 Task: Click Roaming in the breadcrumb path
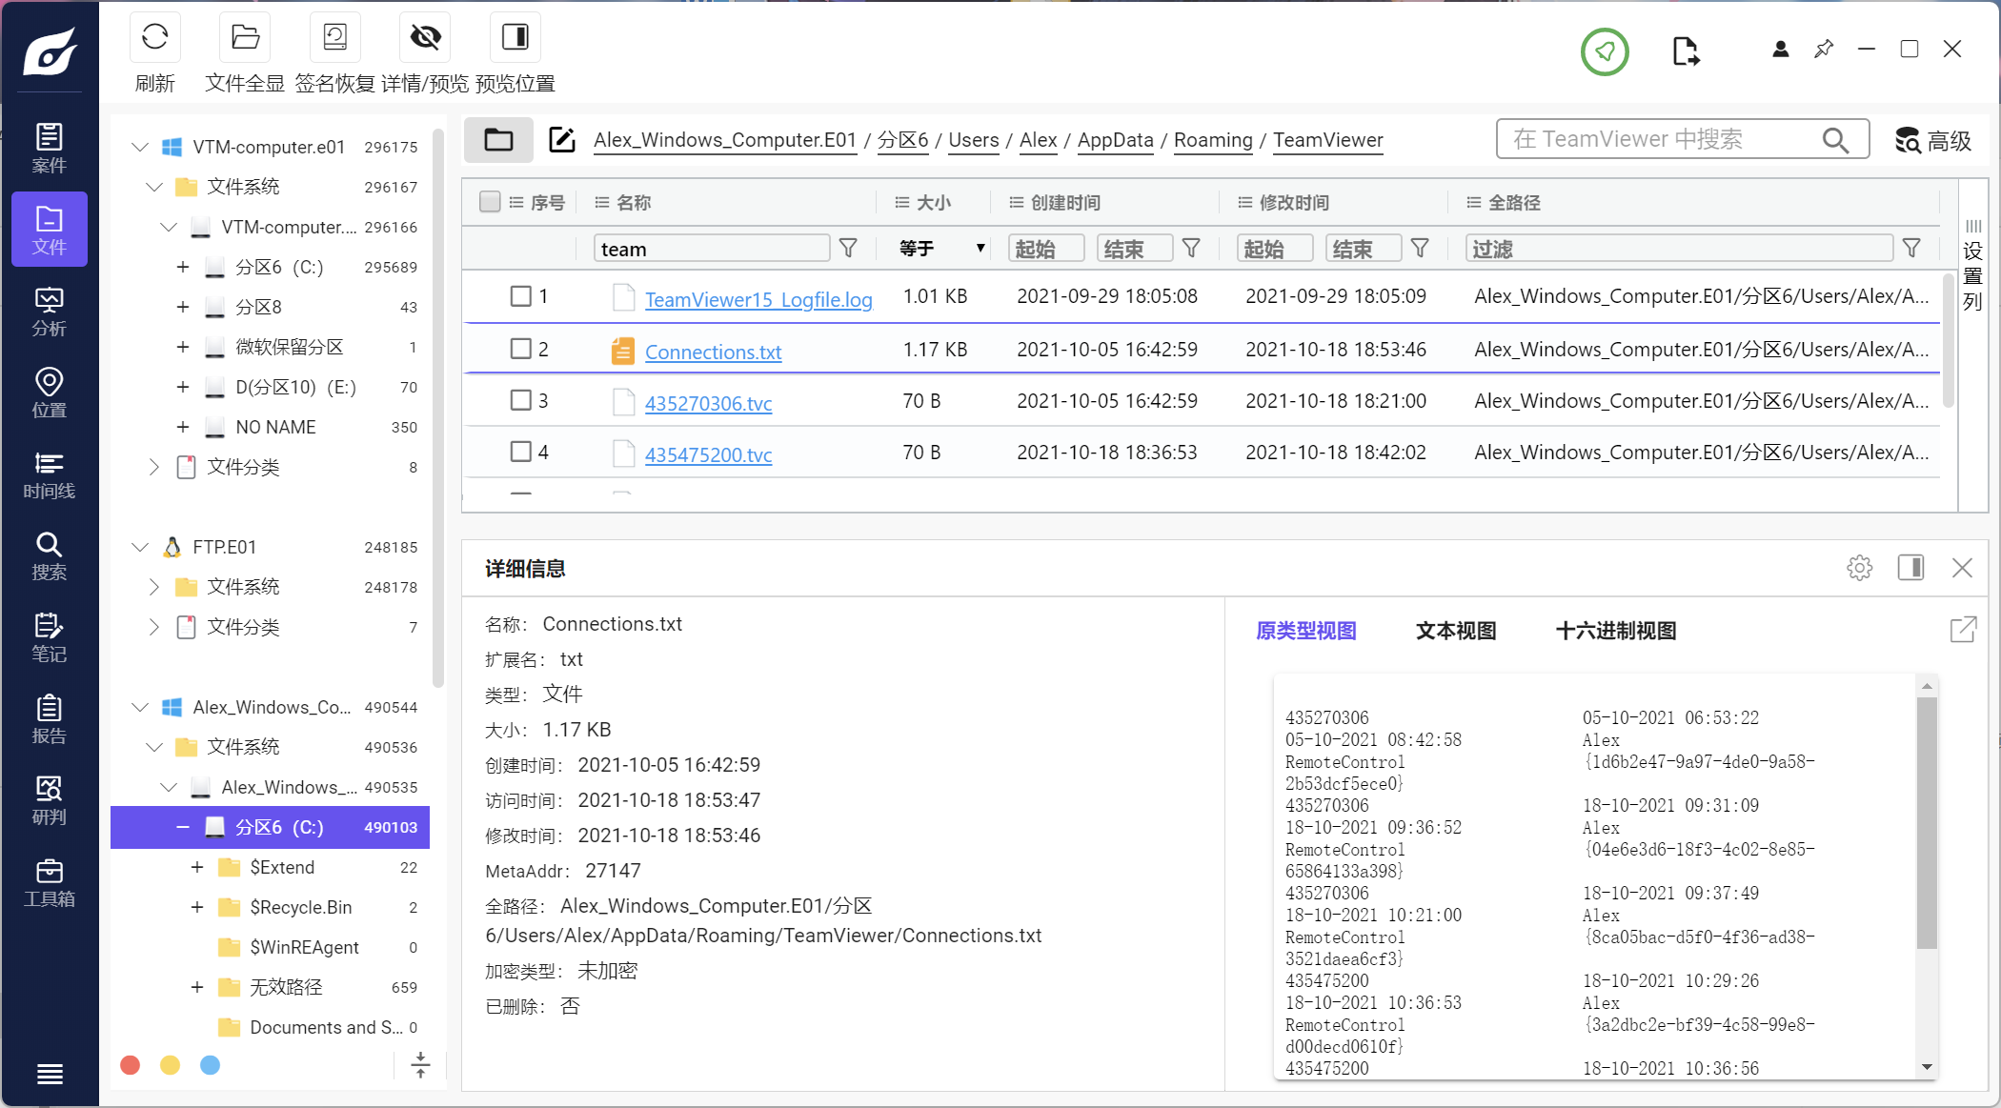(x=1213, y=140)
